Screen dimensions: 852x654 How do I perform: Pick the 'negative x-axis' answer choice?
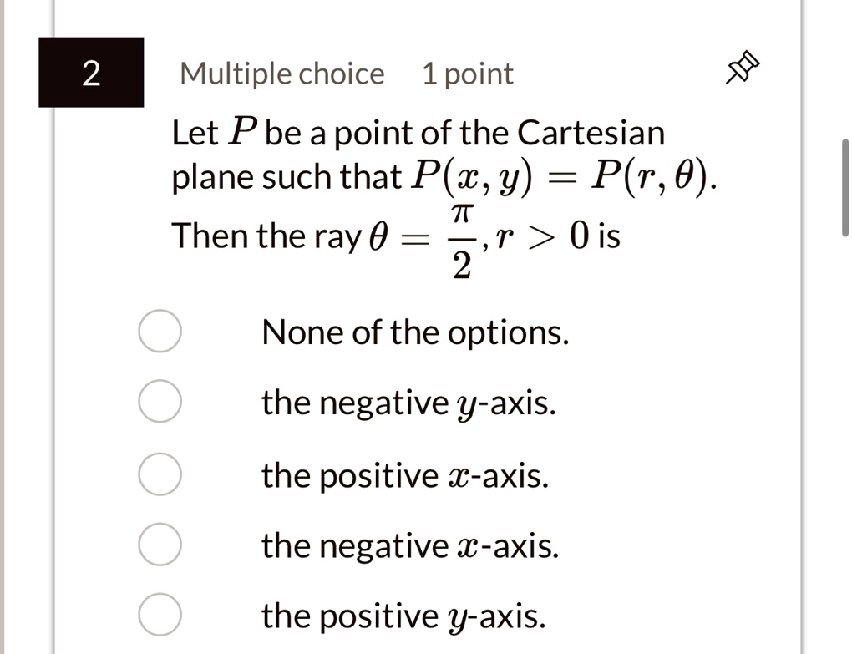coord(159,544)
